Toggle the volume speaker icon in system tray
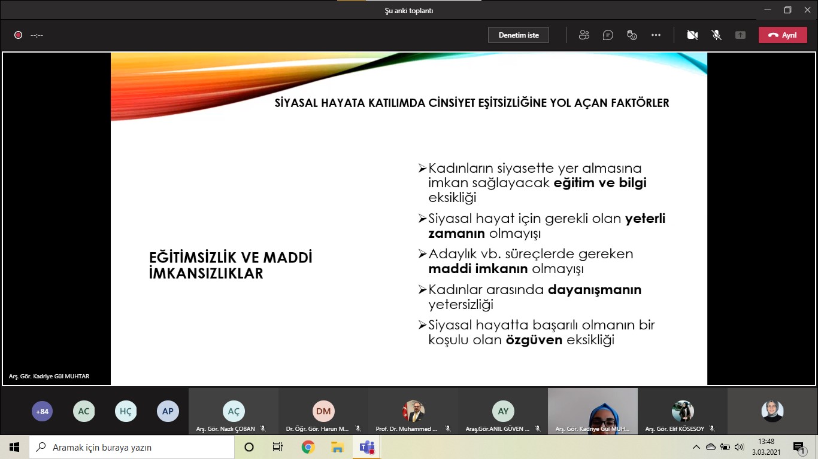The width and height of the screenshot is (818, 459). click(x=739, y=447)
